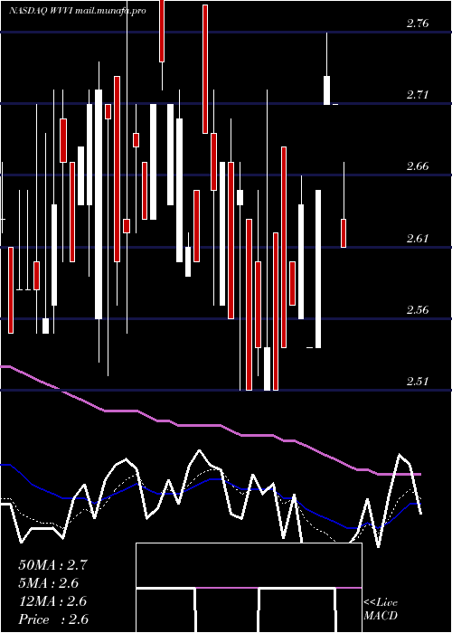Select the 2.76 price axis label
The height and width of the screenshot is (633, 452).
pyautogui.click(x=418, y=24)
